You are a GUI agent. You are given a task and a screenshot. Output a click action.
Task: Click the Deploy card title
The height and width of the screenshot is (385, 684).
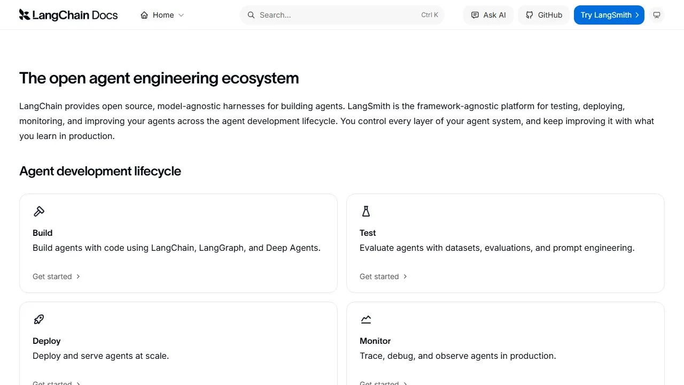click(46, 341)
